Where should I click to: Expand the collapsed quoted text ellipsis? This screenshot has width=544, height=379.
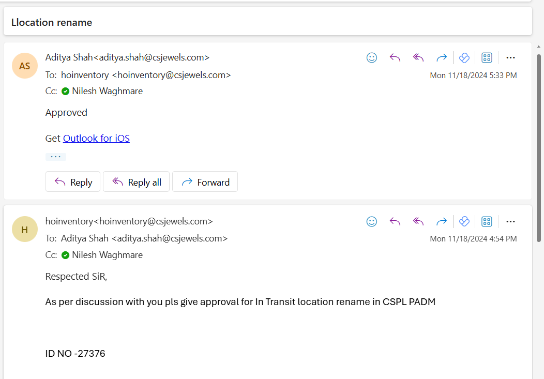click(55, 157)
